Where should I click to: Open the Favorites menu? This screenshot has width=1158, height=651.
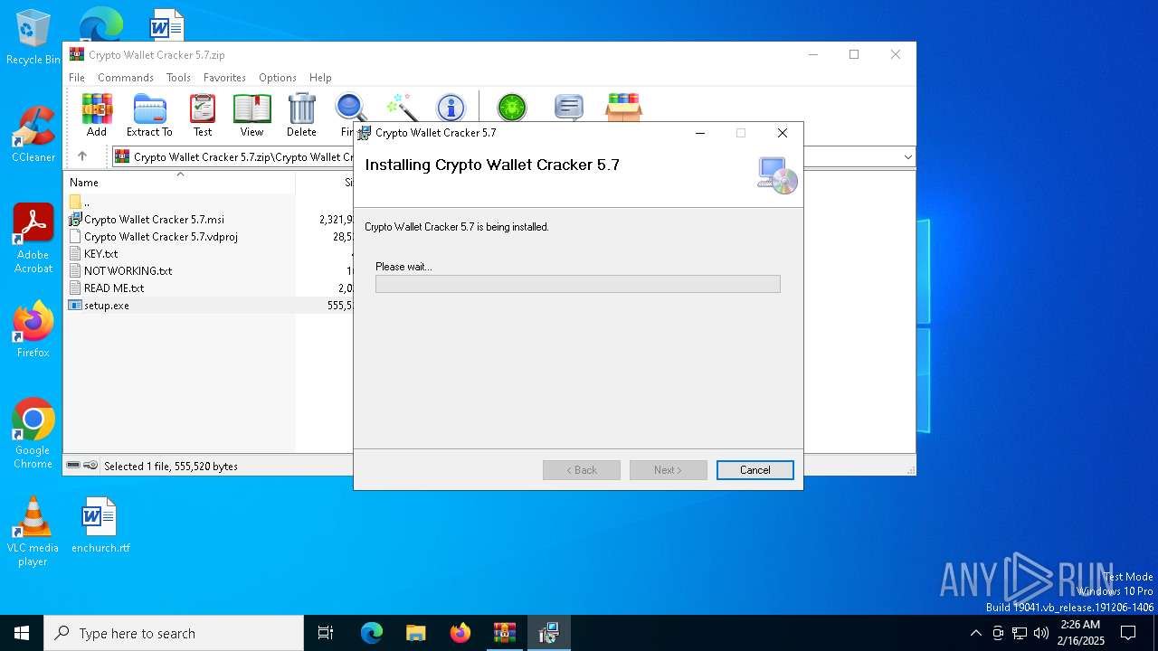[x=224, y=78]
